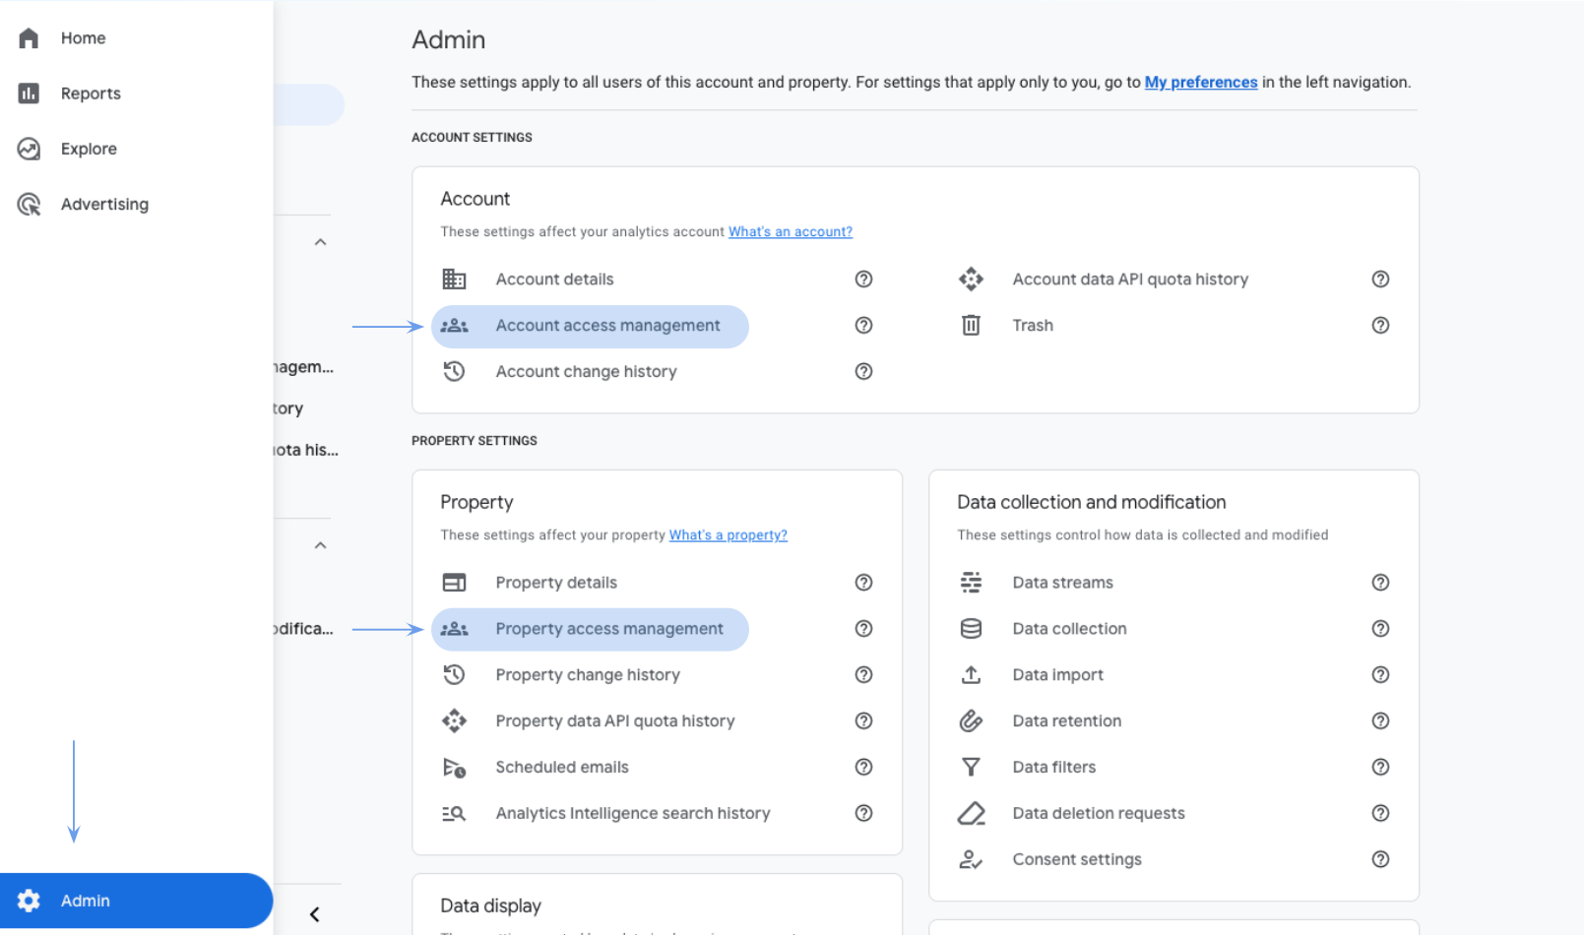This screenshot has height=935, width=1584.
Task: Open the What's a property? link
Action: pos(729,535)
